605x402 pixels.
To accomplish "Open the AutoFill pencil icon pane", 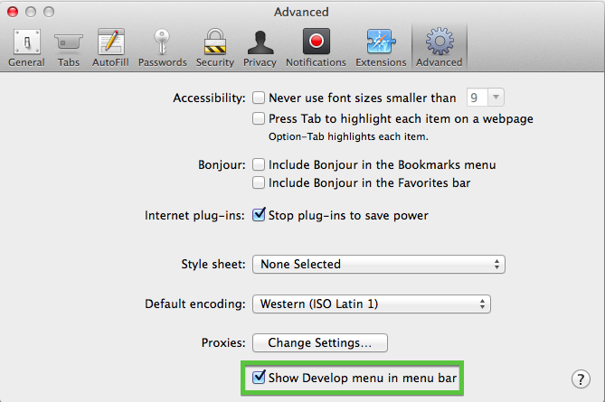I will pyautogui.click(x=110, y=48).
